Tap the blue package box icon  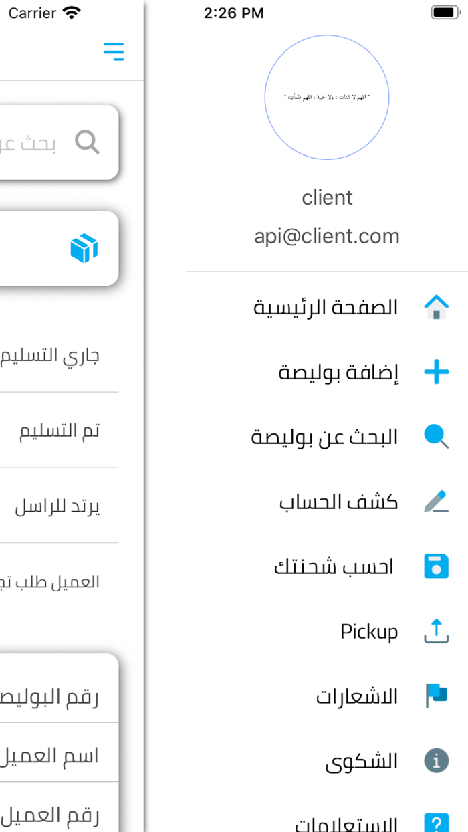coord(84,248)
